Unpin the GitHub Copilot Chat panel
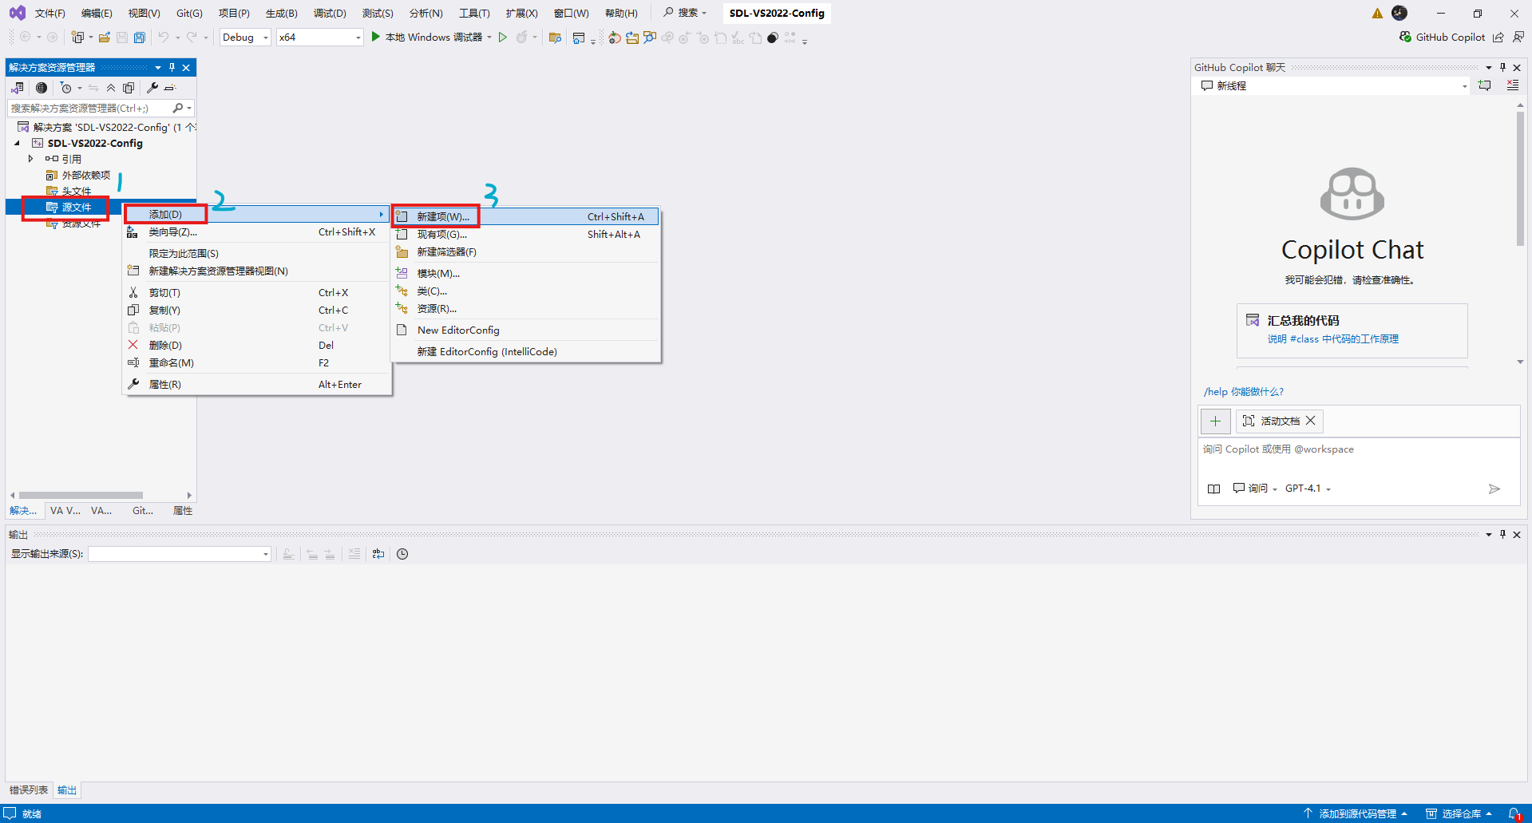Screen dimensions: 1532x823 1502,67
